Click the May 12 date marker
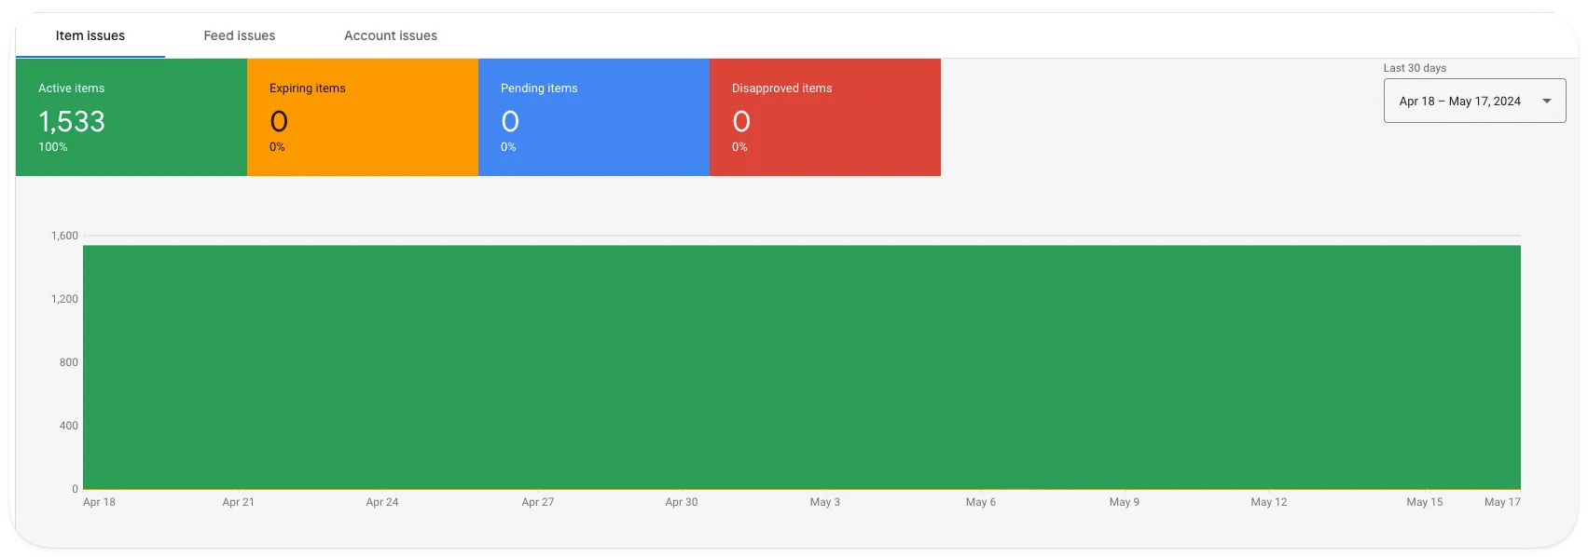1588x557 pixels. pyautogui.click(x=1269, y=502)
